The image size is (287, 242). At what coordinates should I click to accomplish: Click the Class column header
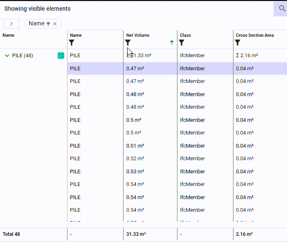[x=185, y=35]
